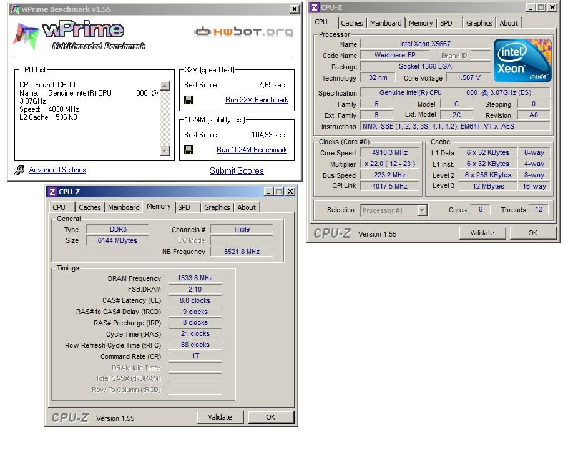Click the 32M Best Score 4,65 sec
This screenshot has width=568, height=452.
pos(272,85)
